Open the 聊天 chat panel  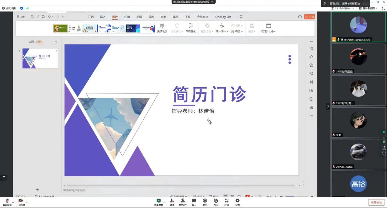point(194,201)
